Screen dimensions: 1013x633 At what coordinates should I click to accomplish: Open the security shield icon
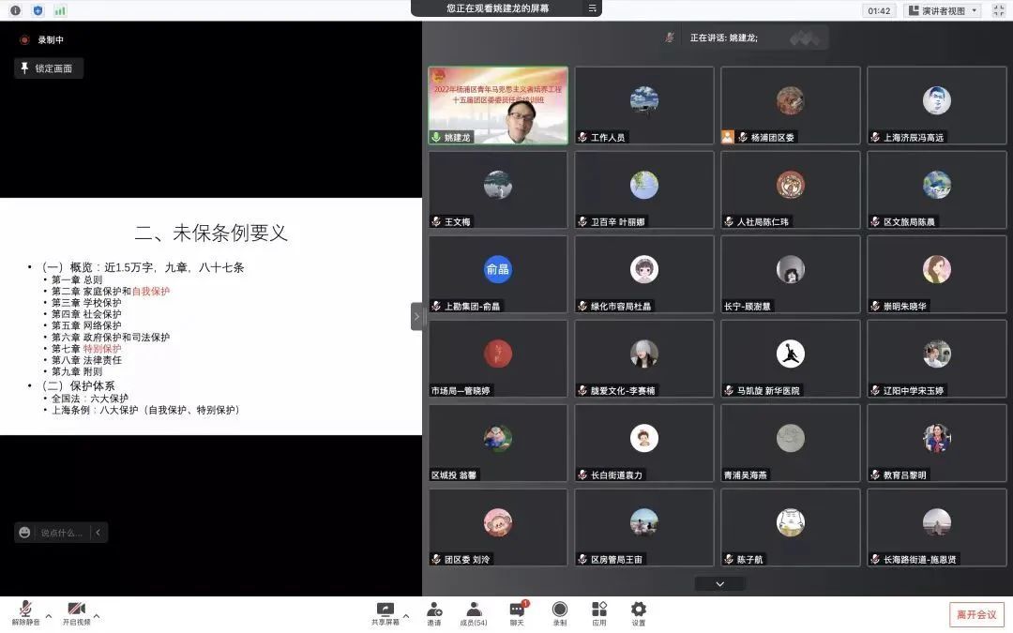pos(38,10)
